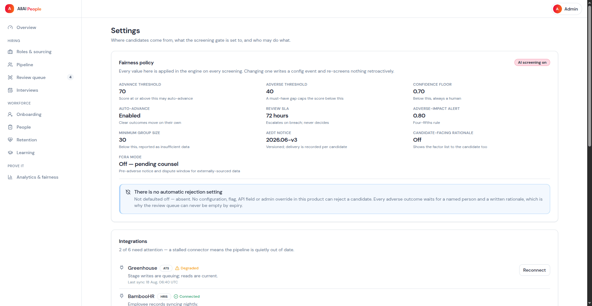Click the plug icon beside BambooHR
592x306 pixels.
point(122,296)
